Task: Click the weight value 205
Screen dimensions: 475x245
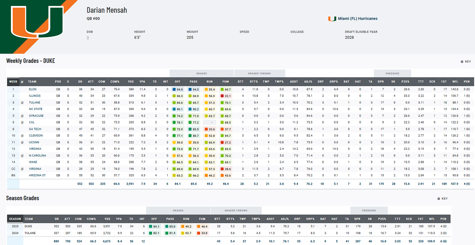Action: (x=190, y=37)
